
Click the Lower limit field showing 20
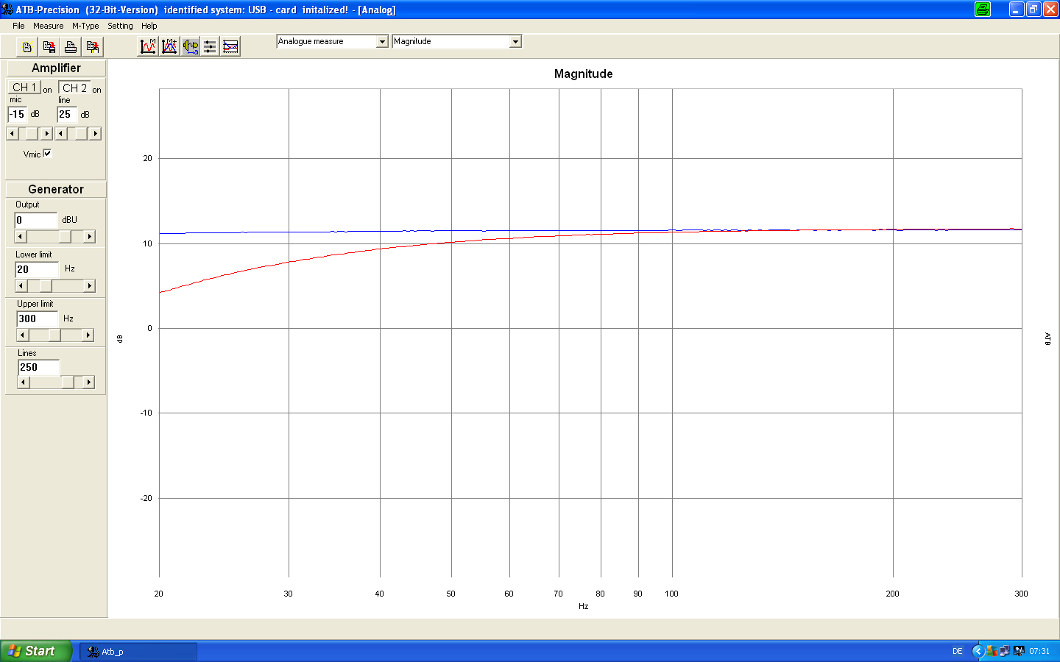click(37, 269)
